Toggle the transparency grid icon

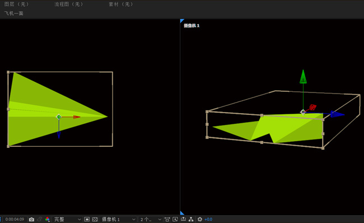(x=95, y=219)
